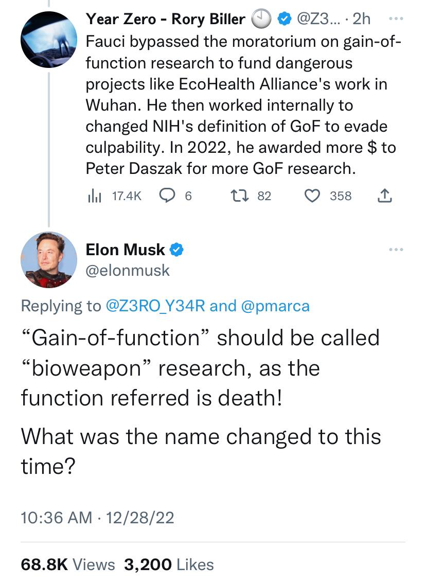Open more options on Elon Musk's tweet

point(396,250)
